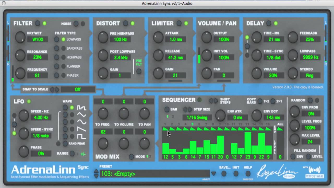The width and height of the screenshot is (334, 188).
Task: Toggle the Distort section enable button
Action: [x=126, y=23]
